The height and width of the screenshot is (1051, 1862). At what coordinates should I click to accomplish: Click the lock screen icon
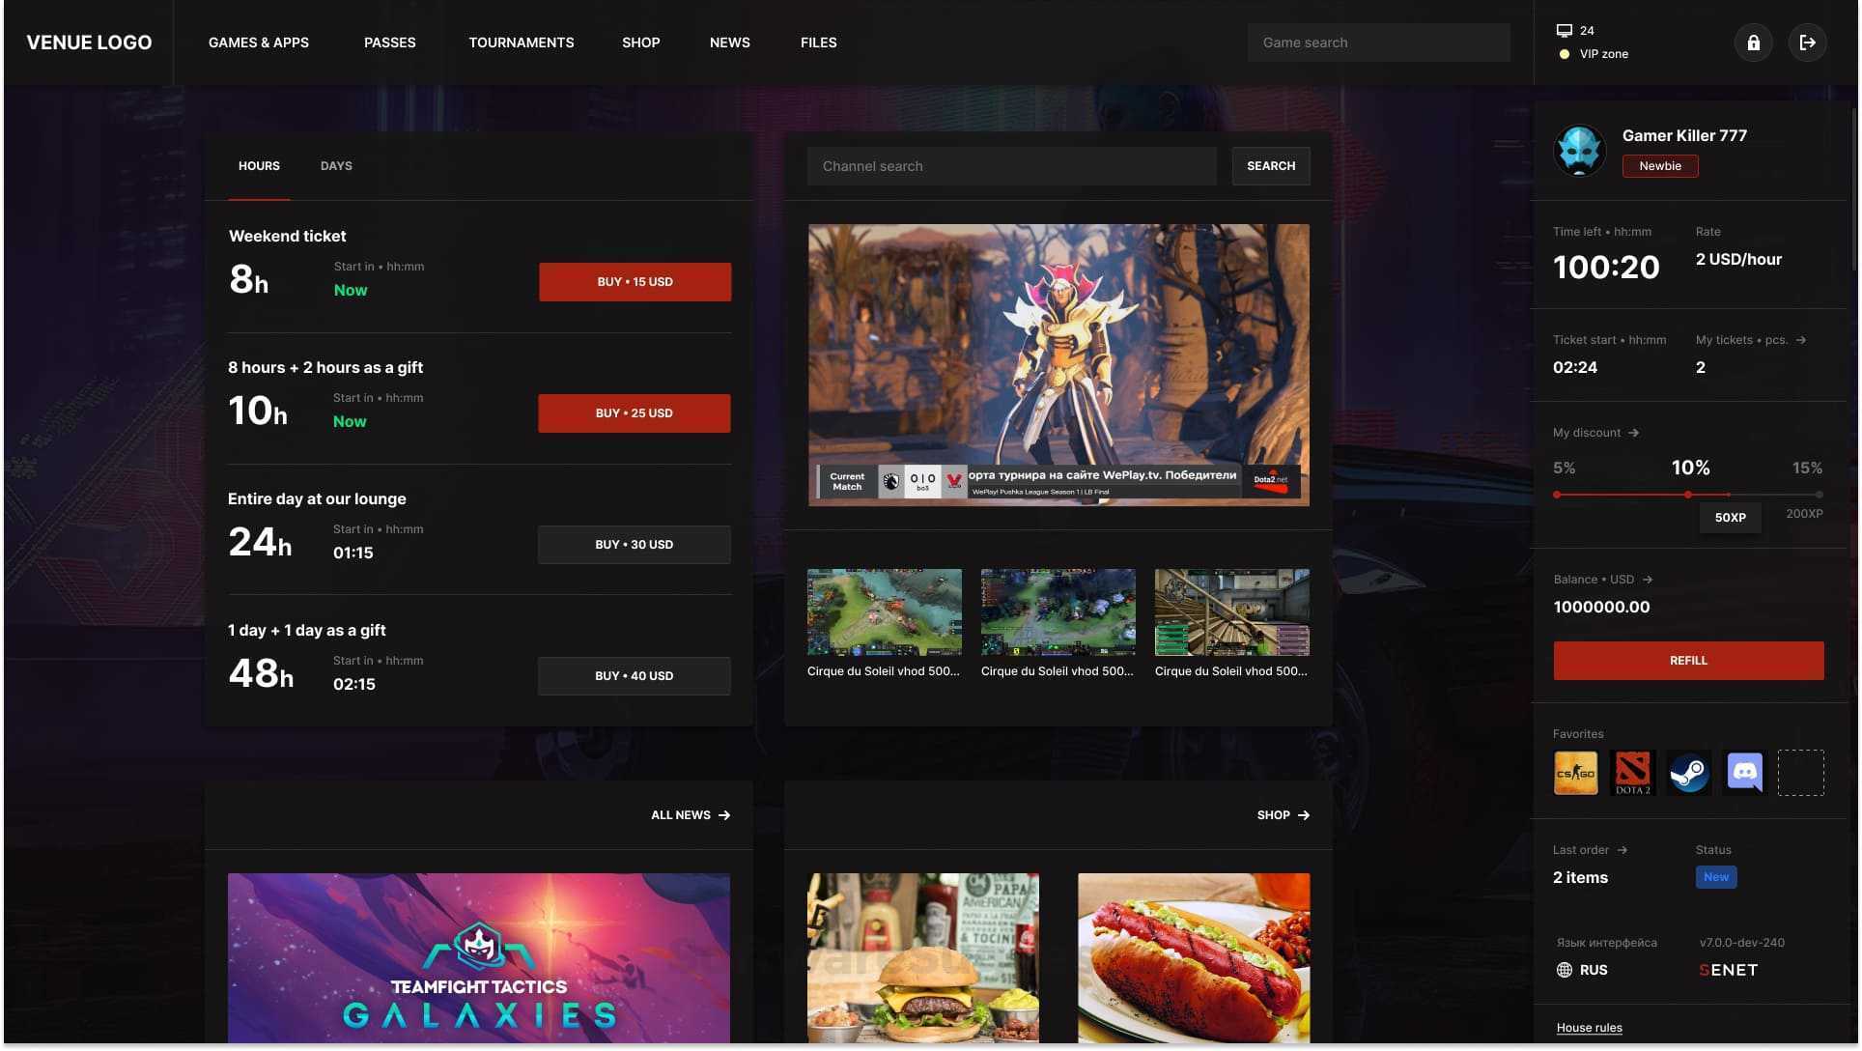(1753, 43)
